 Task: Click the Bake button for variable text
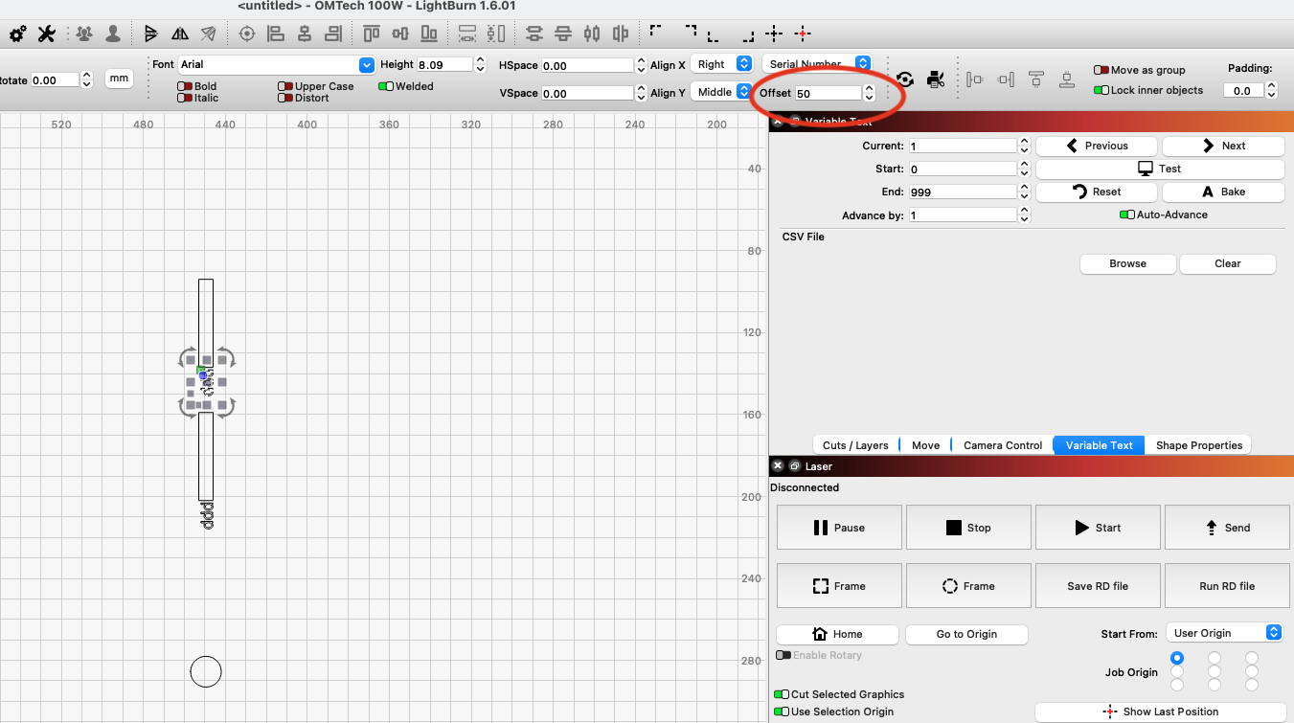click(1223, 192)
